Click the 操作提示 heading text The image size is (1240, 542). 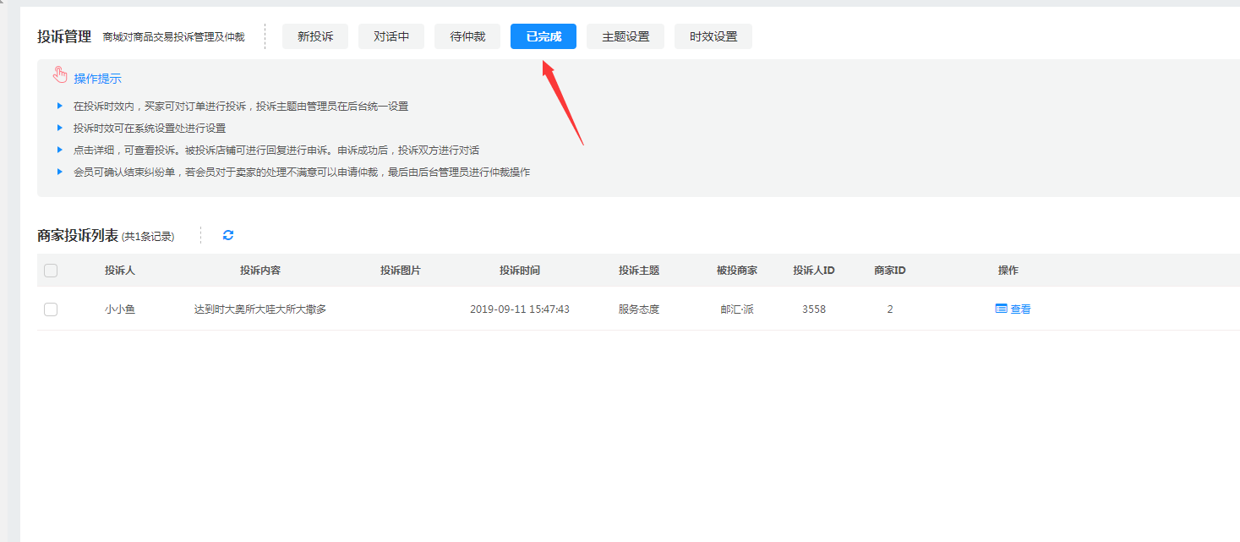point(97,79)
